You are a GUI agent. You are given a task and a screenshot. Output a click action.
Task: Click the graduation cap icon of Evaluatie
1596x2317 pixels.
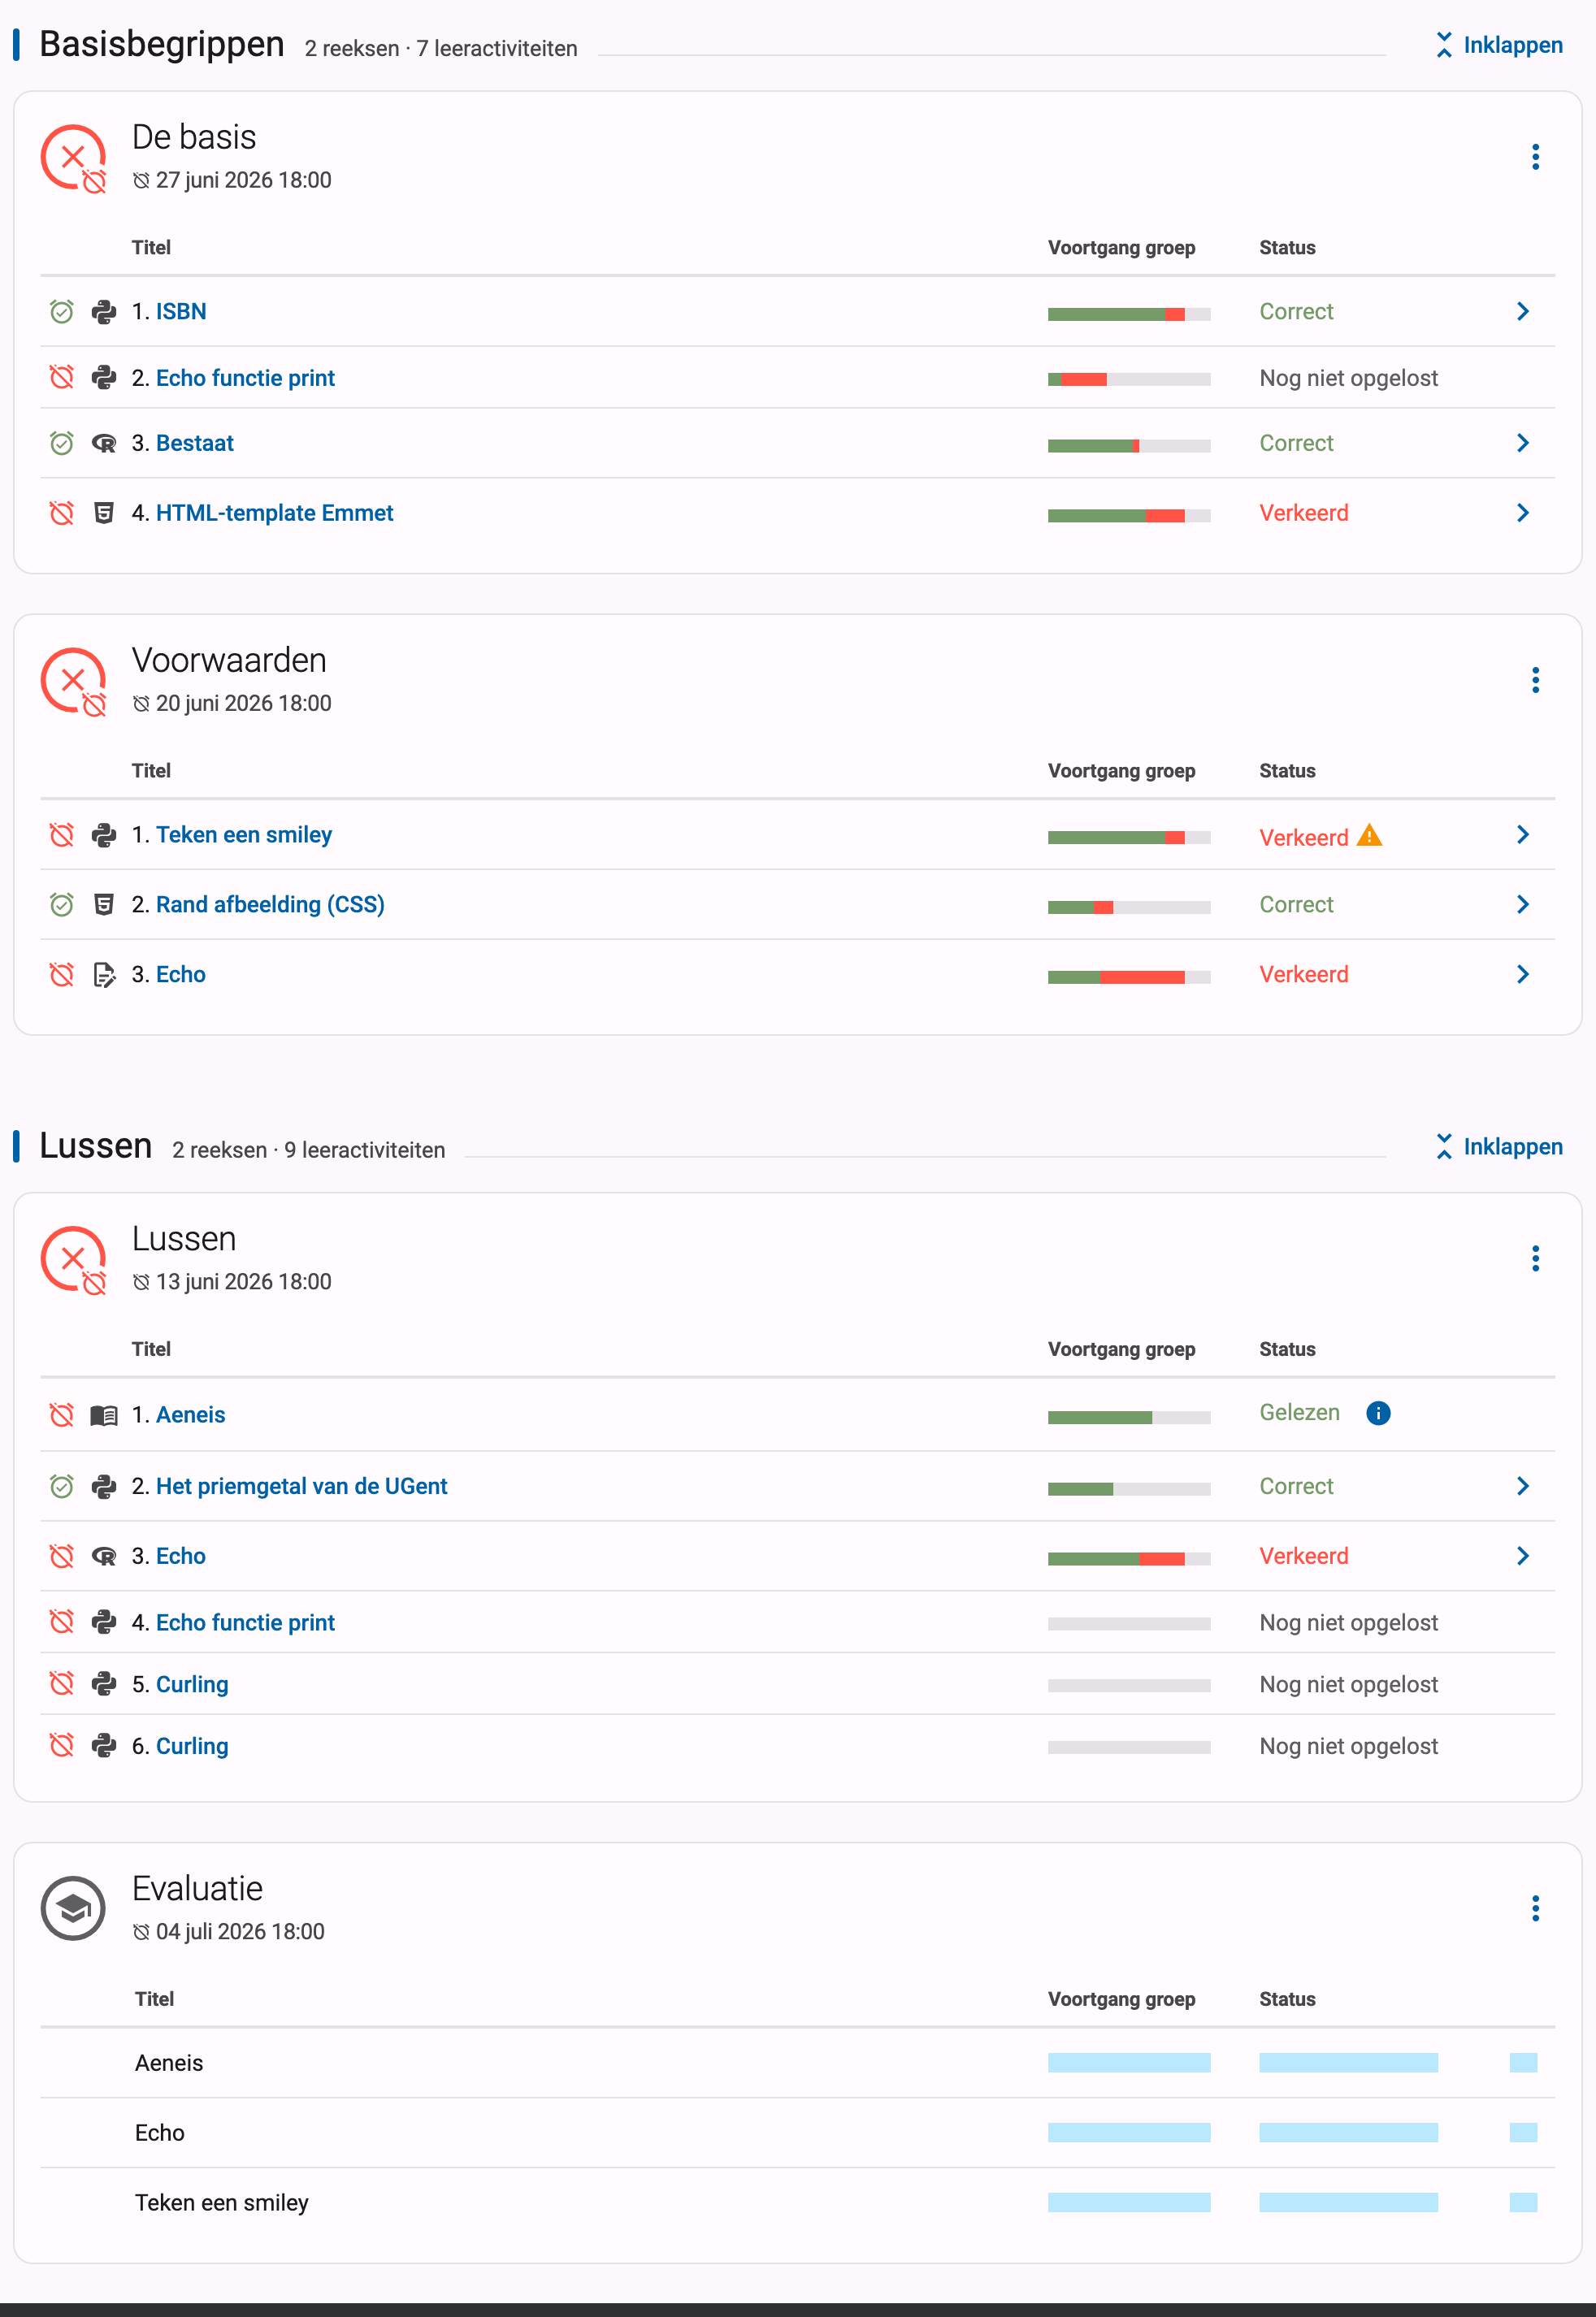click(x=73, y=1908)
